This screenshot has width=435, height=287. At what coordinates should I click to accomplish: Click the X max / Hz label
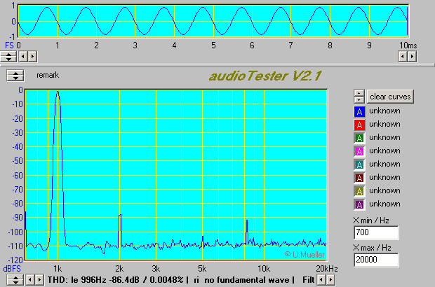click(x=373, y=247)
